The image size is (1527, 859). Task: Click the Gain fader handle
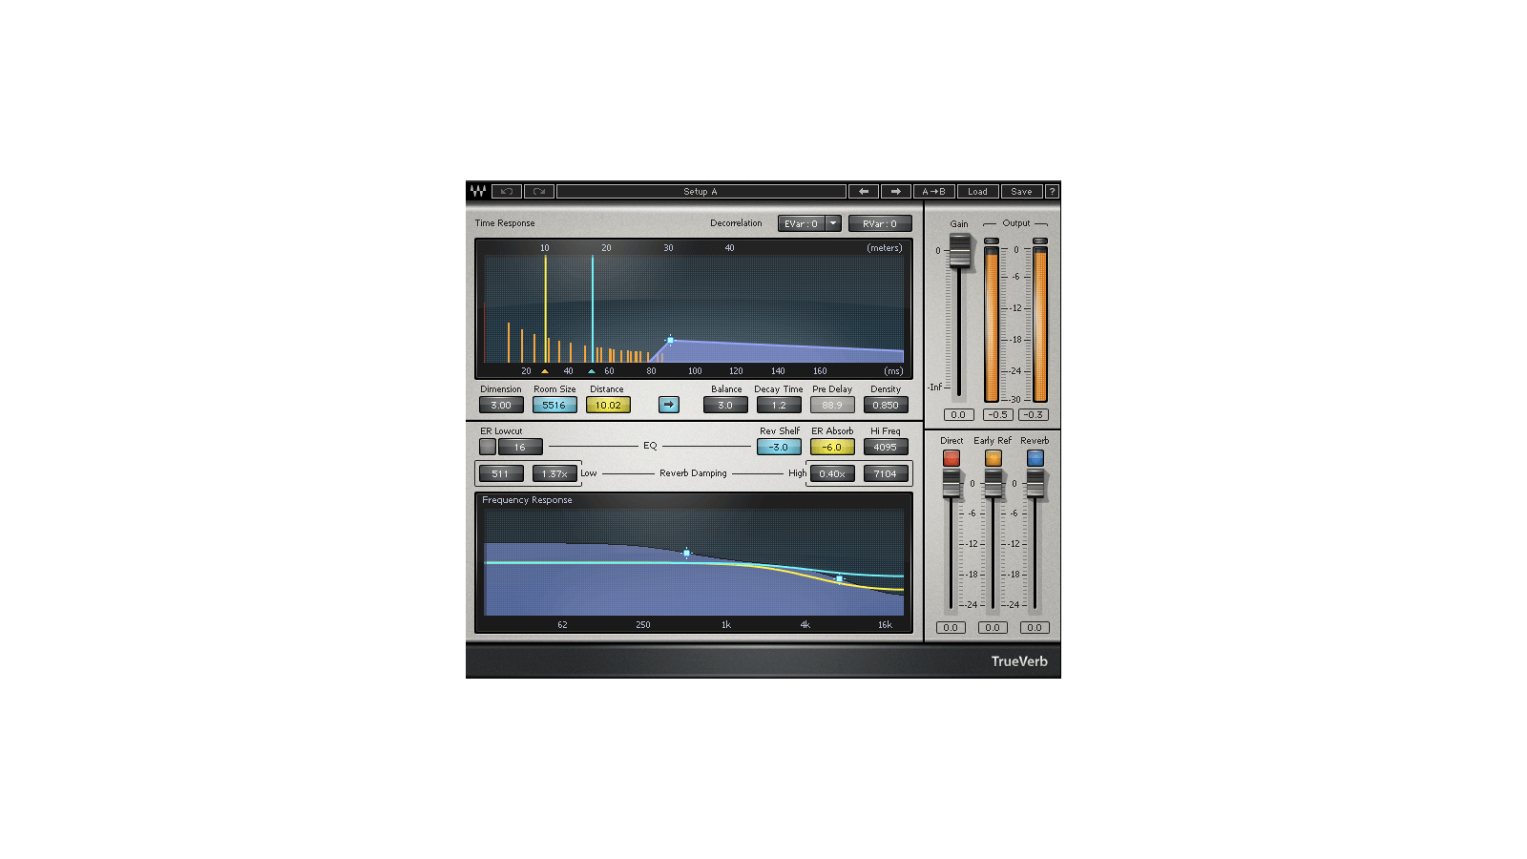pos(960,251)
